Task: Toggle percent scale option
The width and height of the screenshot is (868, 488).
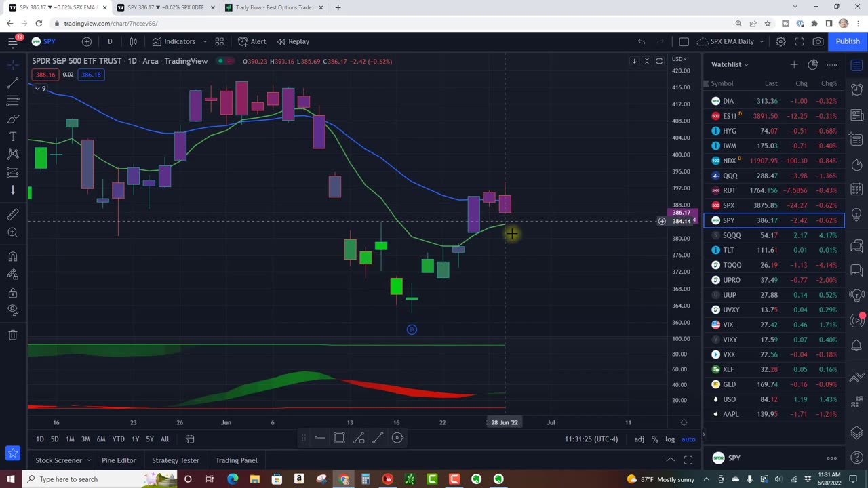Action: click(x=655, y=439)
